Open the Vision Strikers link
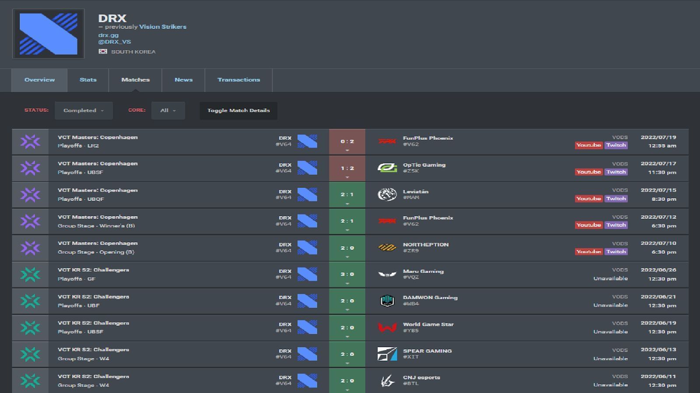Screen dimensions: 700x393 click(x=163, y=27)
